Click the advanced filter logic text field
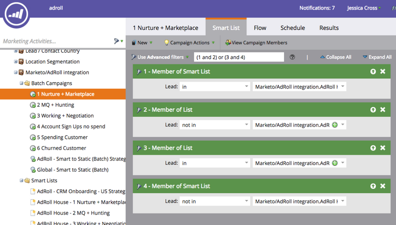This screenshot has width=396, height=225. pos(239,57)
